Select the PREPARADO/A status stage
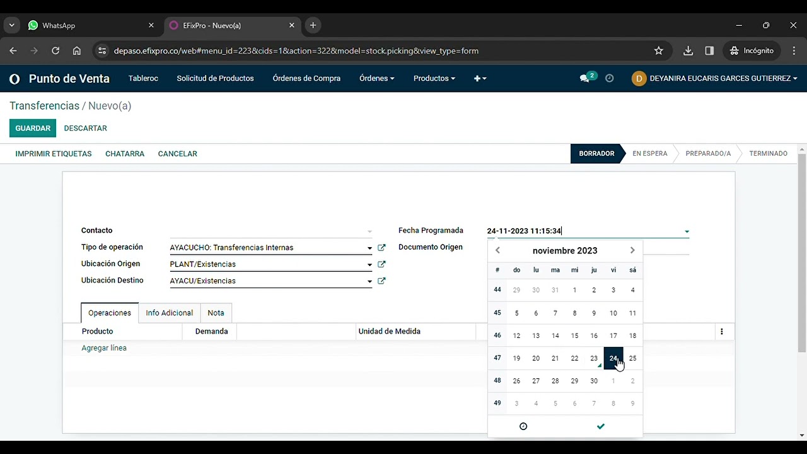 (708, 154)
